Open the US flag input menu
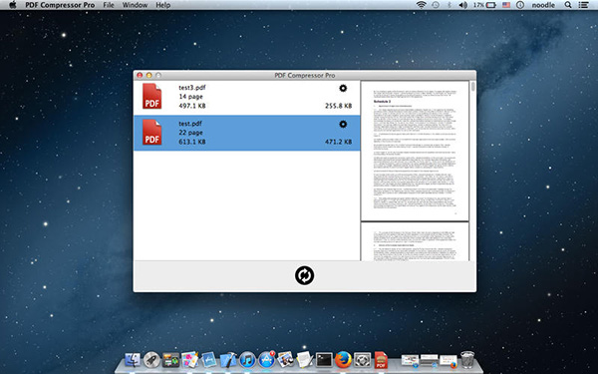The width and height of the screenshot is (598, 374). (506, 5)
